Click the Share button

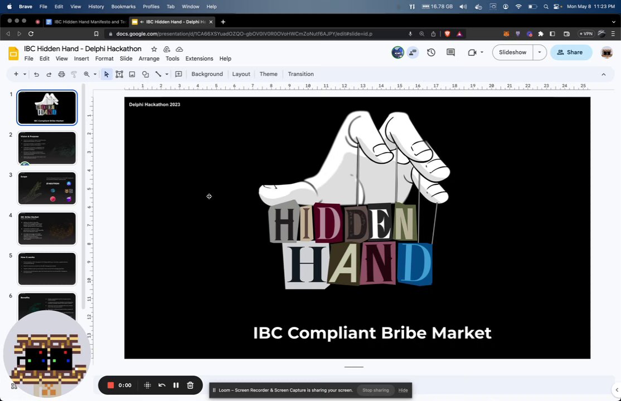[570, 52]
